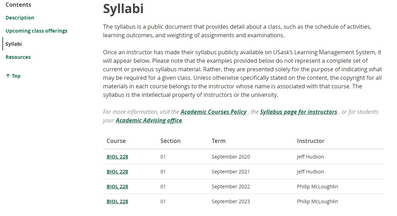
Task: Click the Syllabi page heading
Action: tap(123, 9)
